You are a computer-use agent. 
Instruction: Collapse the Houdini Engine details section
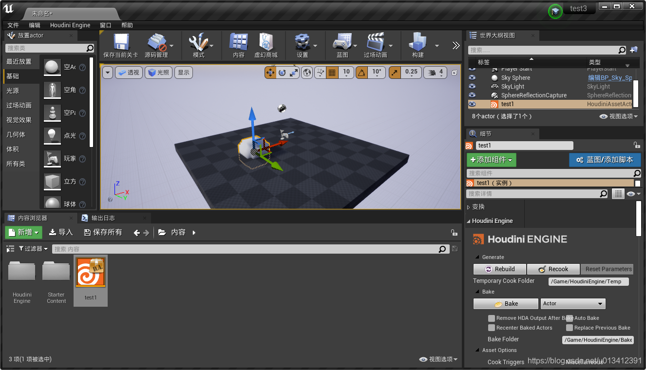469,221
